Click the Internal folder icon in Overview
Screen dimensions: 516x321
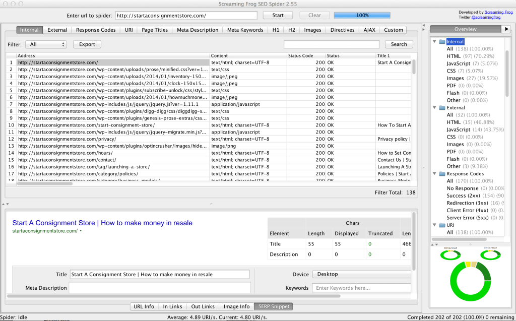tap(442, 42)
